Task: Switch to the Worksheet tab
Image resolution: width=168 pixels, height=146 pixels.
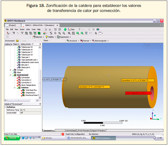Action: point(71,130)
